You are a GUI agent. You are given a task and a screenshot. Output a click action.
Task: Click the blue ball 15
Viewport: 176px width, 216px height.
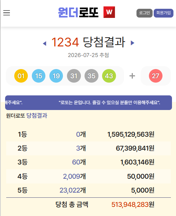pyautogui.click(x=39, y=76)
